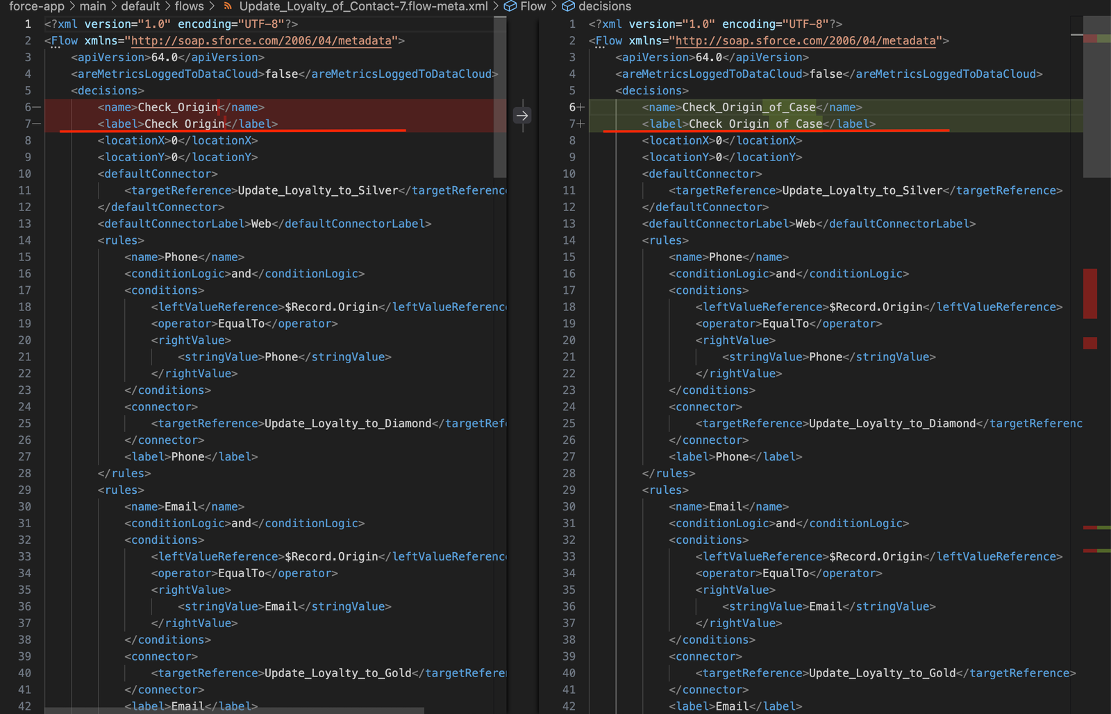Click the left pane vertical scrollbar thumb

pyautogui.click(x=500, y=97)
